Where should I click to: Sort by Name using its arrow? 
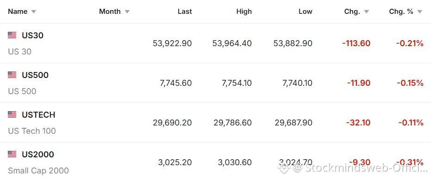[33, 12]
